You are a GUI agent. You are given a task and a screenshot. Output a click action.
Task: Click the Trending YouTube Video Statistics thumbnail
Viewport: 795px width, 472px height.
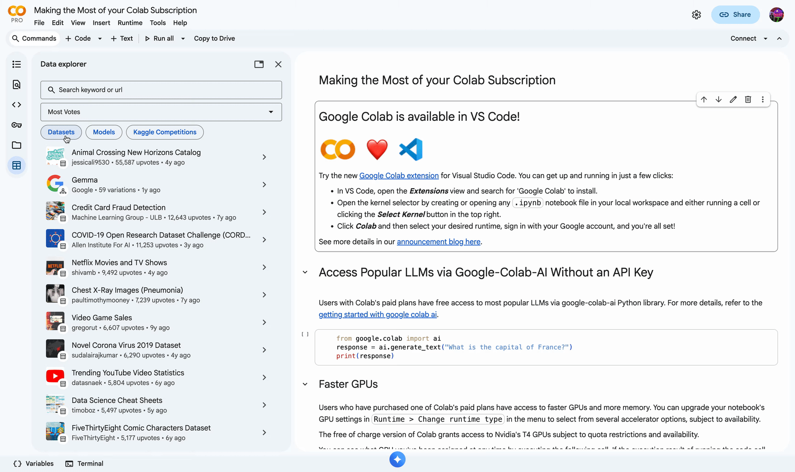pyautogui.click(x=55, y=377)
